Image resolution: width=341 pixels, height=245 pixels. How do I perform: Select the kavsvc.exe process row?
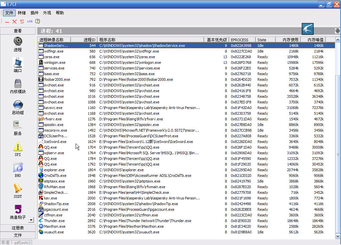tap(186, 108)
